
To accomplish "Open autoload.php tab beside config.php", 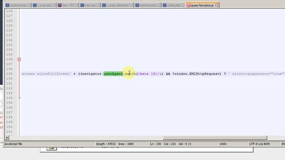I will tap(147, 5).
